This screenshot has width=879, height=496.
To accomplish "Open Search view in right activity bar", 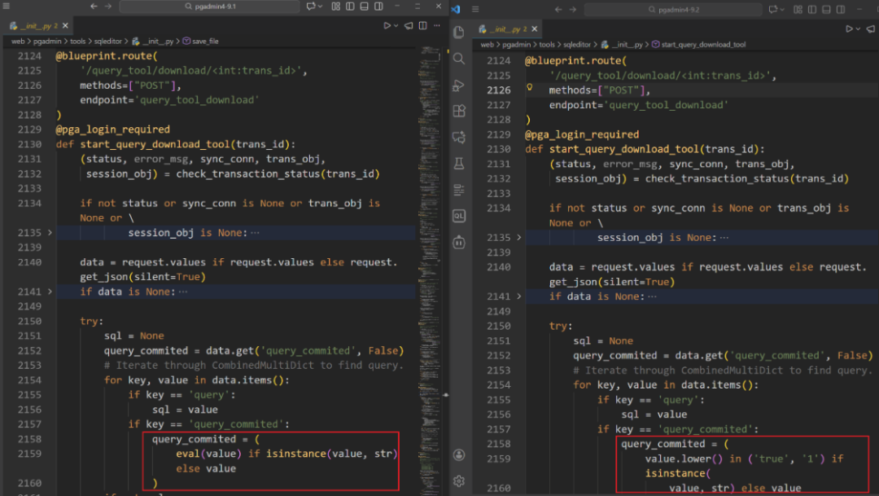I will coord(459,59).
